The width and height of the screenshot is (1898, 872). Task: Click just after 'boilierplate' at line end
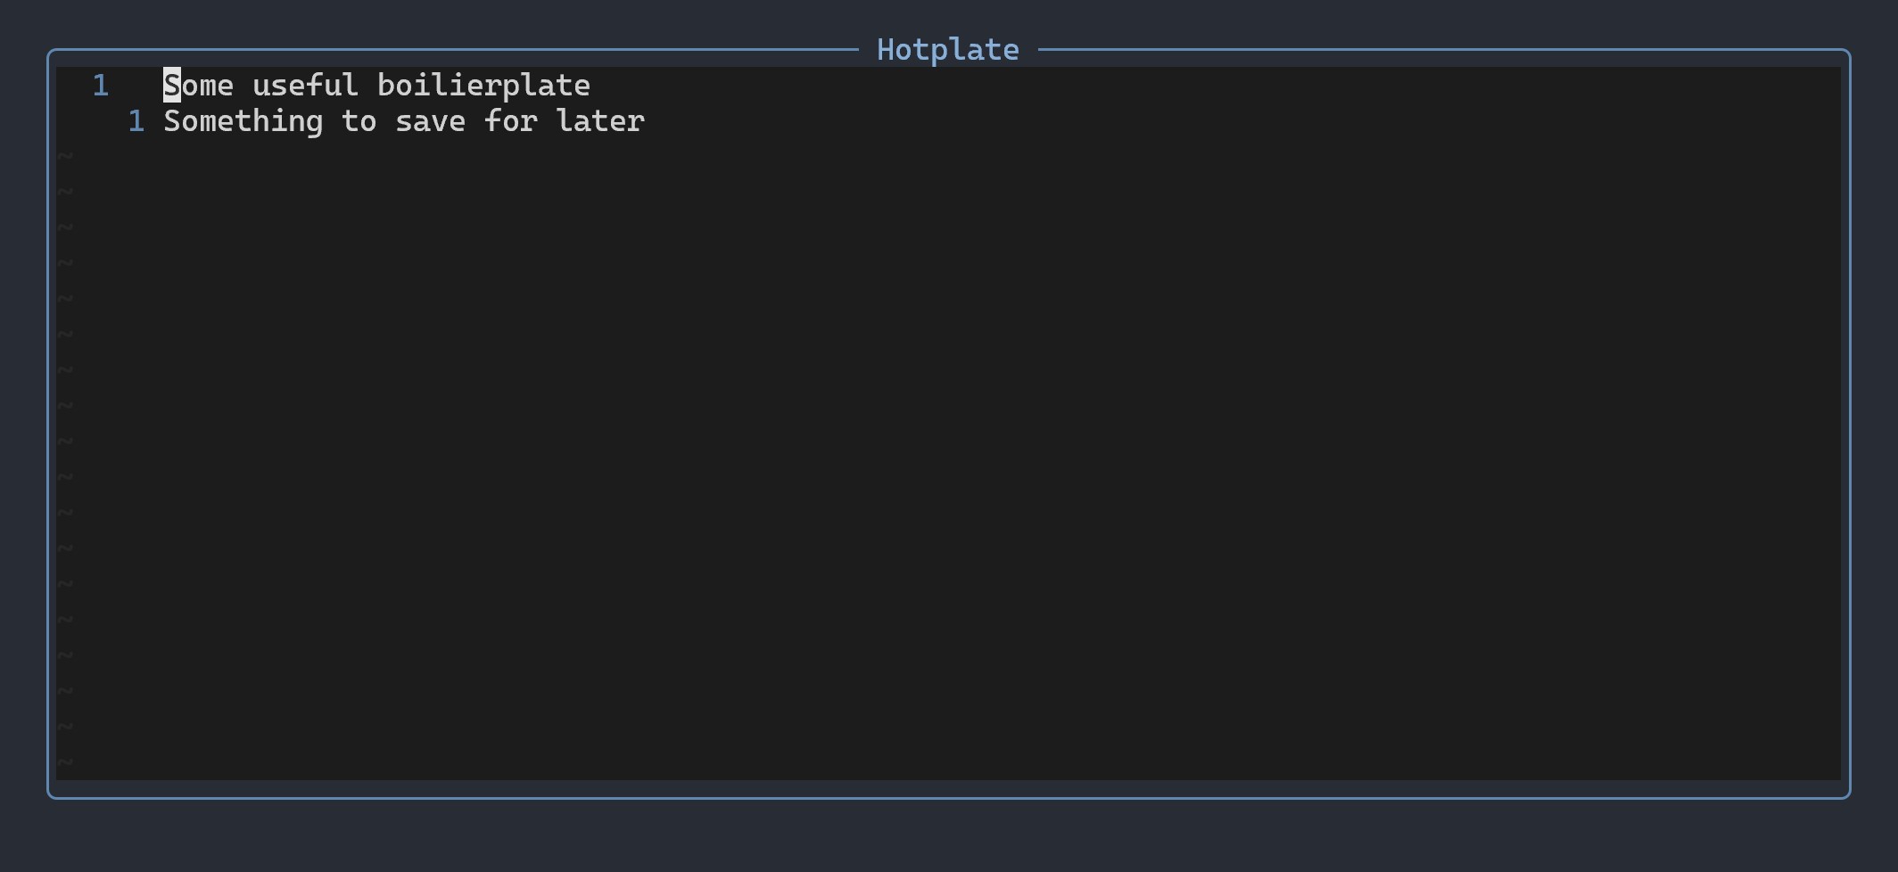(599, 86)
